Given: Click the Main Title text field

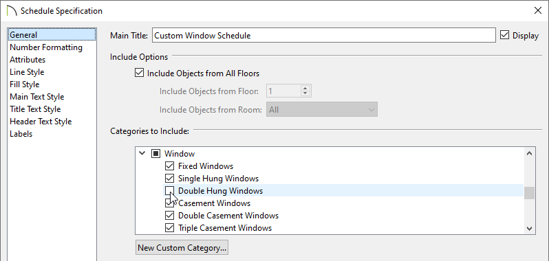Looking at the screenshot, I should point(324,35).
